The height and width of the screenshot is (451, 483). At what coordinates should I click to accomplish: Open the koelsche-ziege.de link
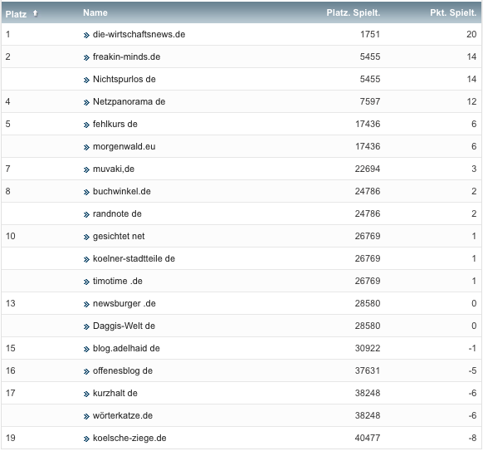[x=129, y=438]
